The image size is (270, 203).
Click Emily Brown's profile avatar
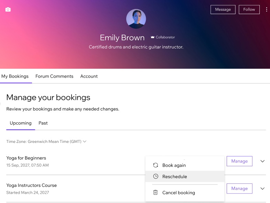click(136, 19)
